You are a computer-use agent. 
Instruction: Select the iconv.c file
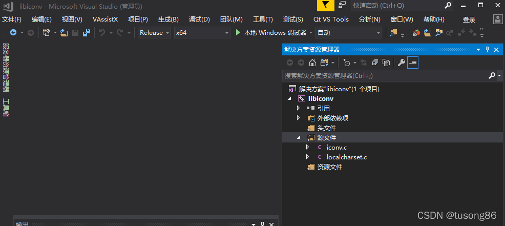coord(336,147)
